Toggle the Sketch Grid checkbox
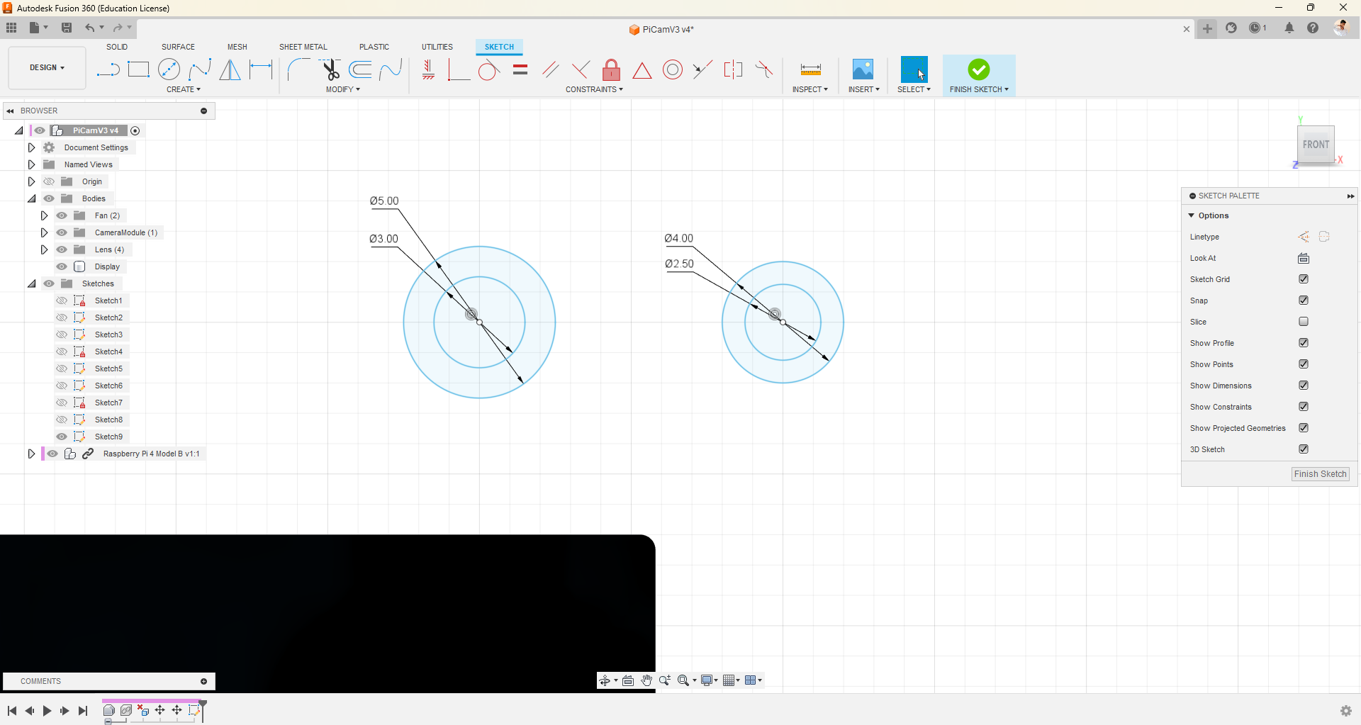The width and height of the screenshot is (1361, 725). (x=1304, y=279)
